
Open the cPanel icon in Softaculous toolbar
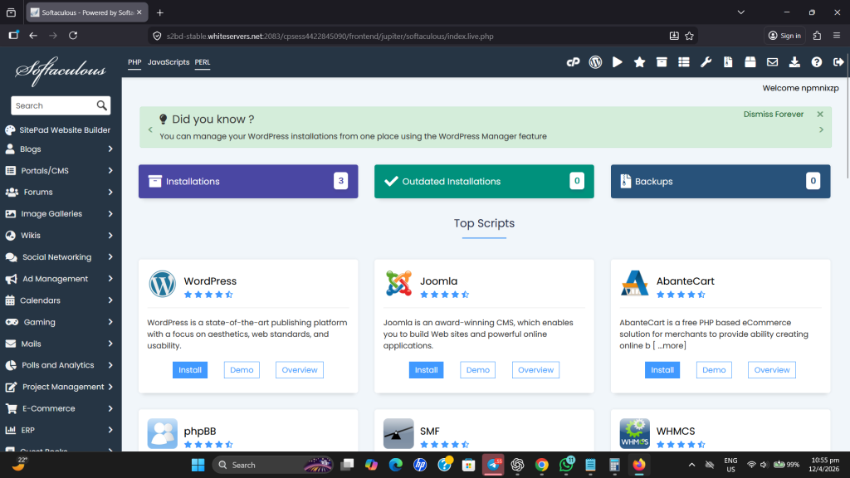[x=573, y=62]
